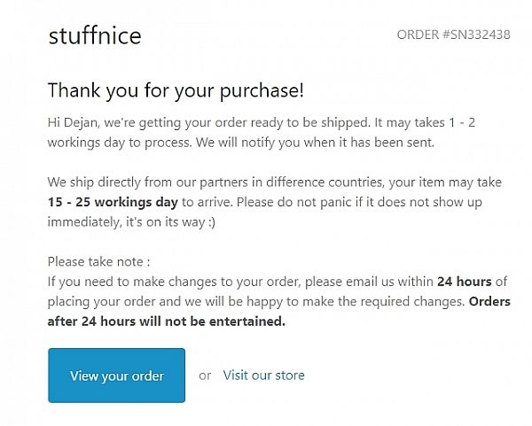Click the will not be entertained text
532x426 pixels.
[x=213, y=321]
